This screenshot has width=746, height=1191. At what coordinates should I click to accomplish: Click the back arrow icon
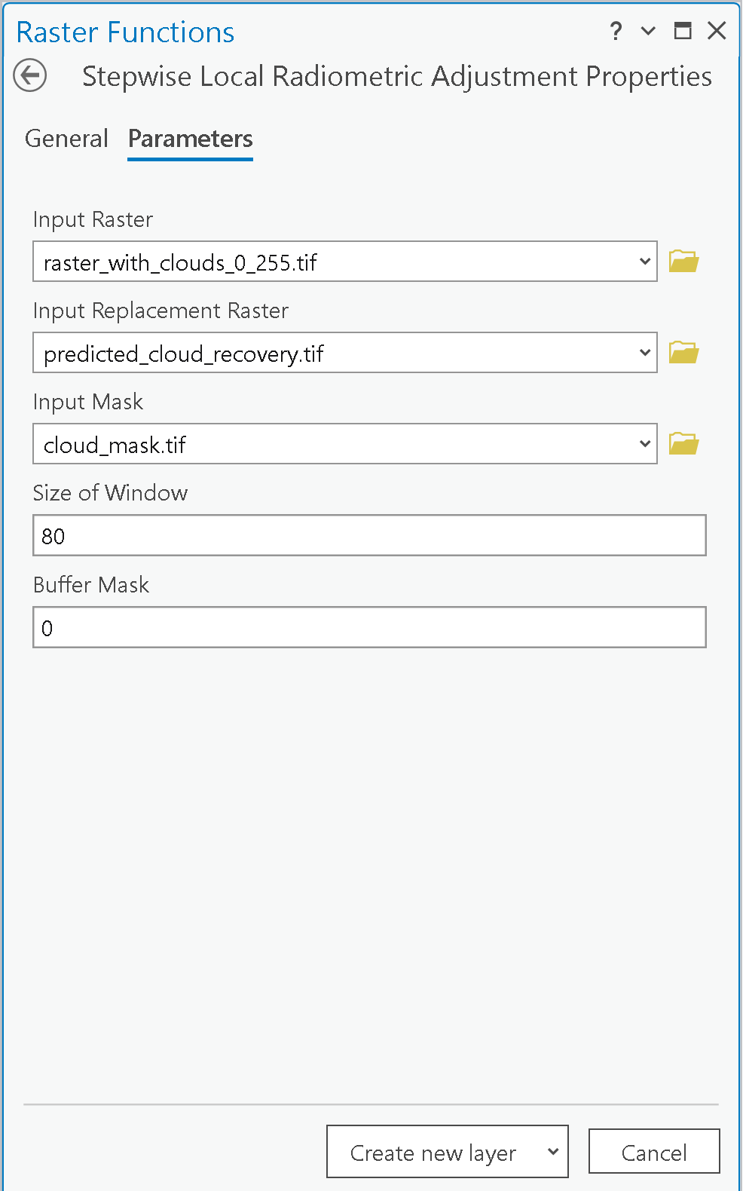point(30,76)
